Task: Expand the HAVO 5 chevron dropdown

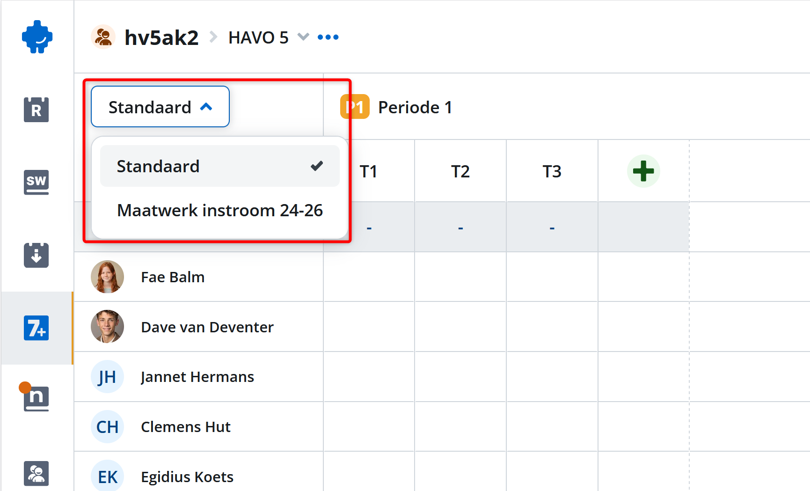Action: [x=303, y=37]
